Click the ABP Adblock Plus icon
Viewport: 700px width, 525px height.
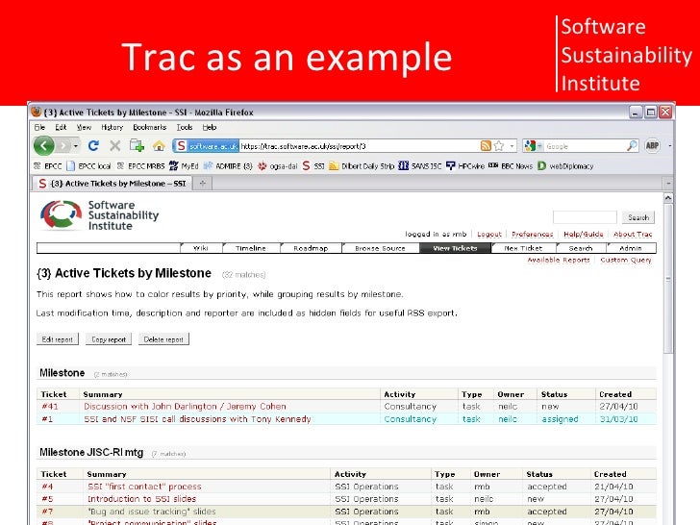pyautogui.click(x=652, y=145)
